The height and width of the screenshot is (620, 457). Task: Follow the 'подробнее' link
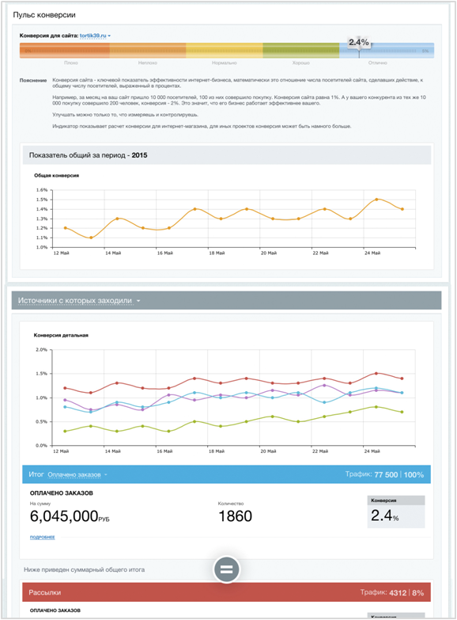(42, 537)
